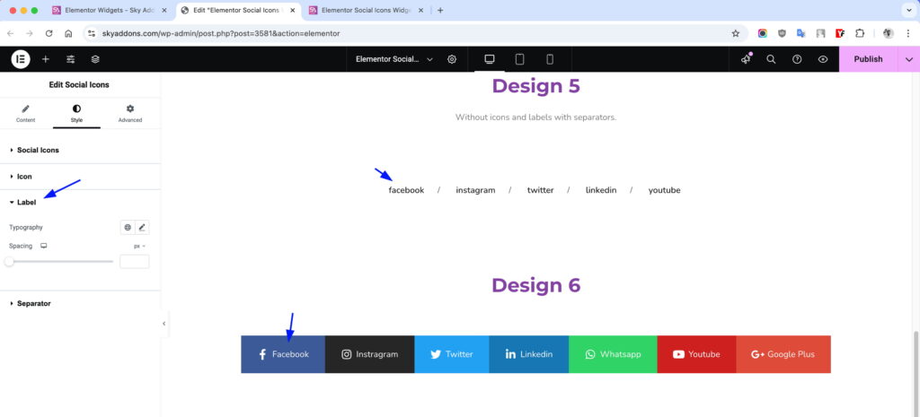Click the Design 6 heading
Screen dimensions: 920x417
[x=535, y=285]
